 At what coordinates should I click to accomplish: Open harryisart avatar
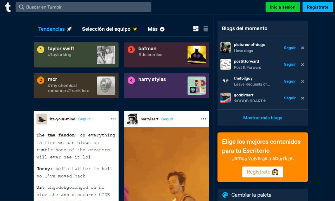tap(132, 119)
